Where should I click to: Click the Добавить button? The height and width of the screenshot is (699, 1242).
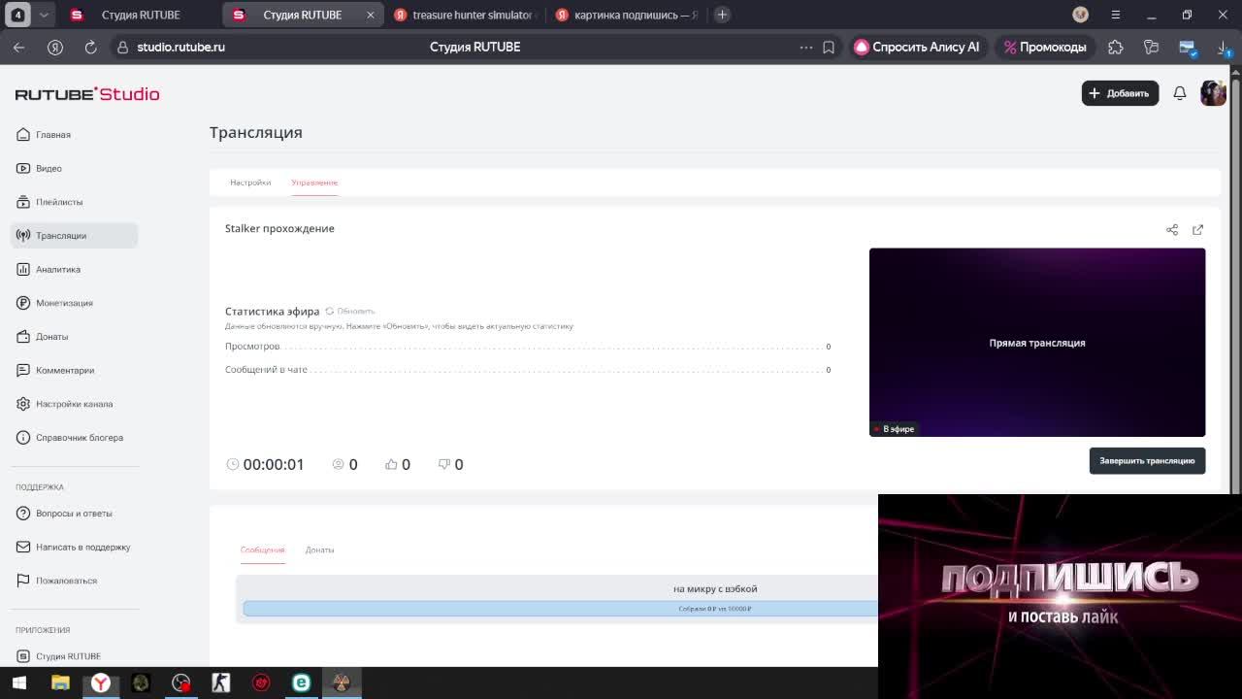tap(1120, 93)
